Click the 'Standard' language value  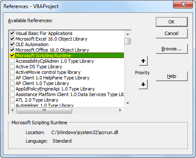point(62,141)
